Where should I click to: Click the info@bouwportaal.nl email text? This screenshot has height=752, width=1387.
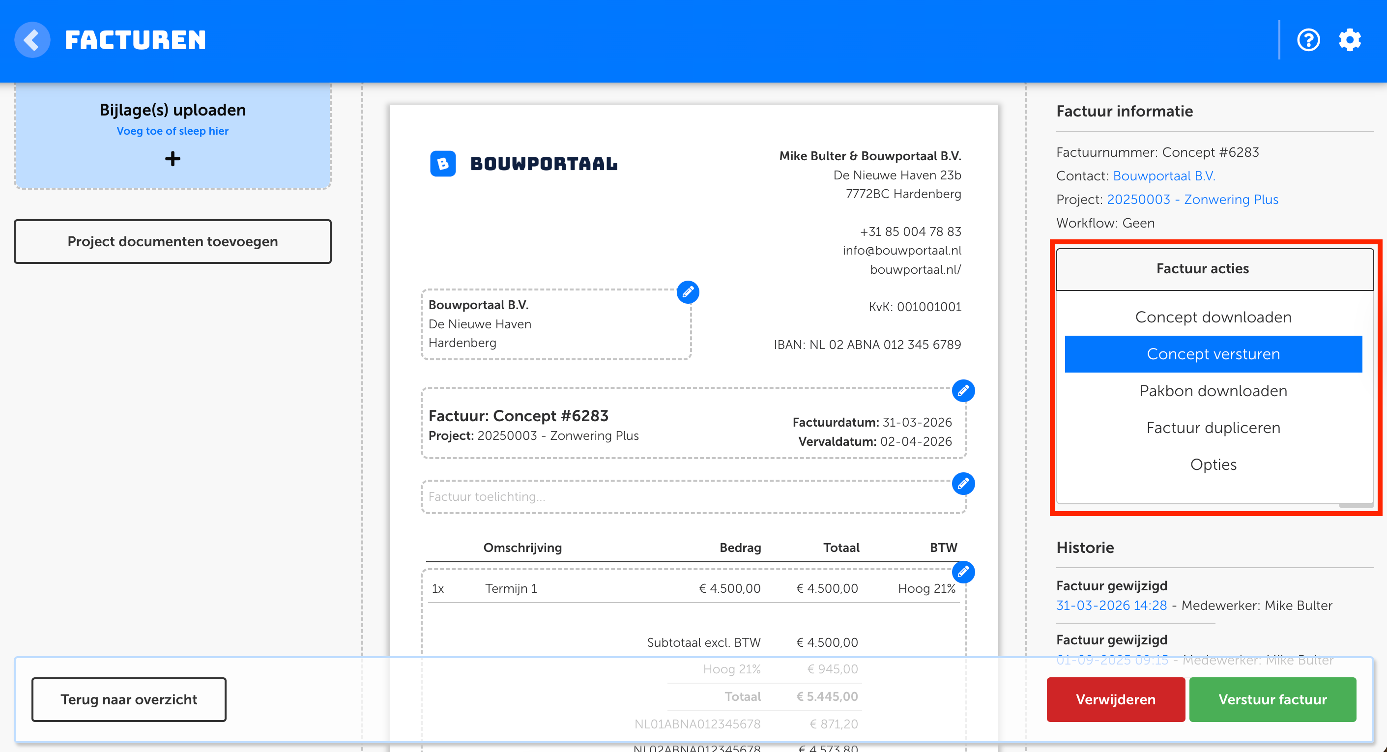click(x=902, y=251)
